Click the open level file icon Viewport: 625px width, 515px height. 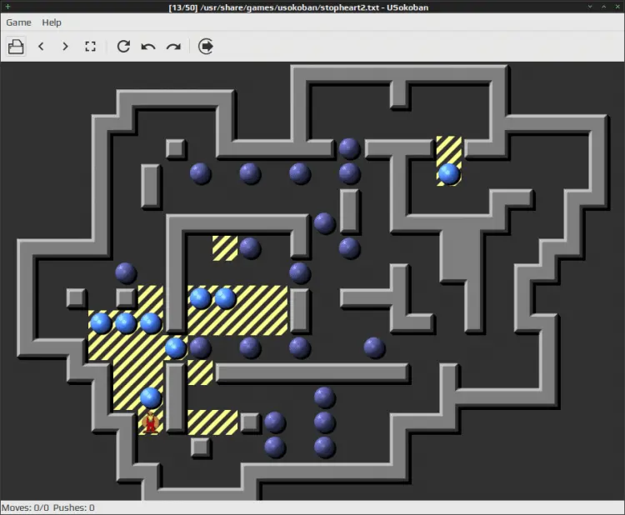pyautogui.click(x=16, y=47)
